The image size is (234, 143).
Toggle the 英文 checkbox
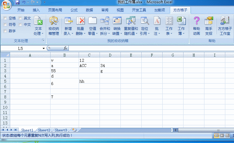20,18
